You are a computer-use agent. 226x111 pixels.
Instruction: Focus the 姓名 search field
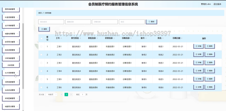tap(132, 22)
